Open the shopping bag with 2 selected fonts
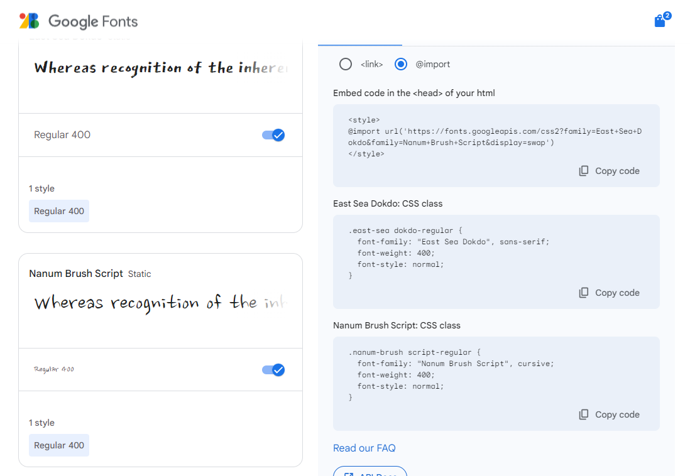Screen dimensions: 690x476 pos(661,20)
